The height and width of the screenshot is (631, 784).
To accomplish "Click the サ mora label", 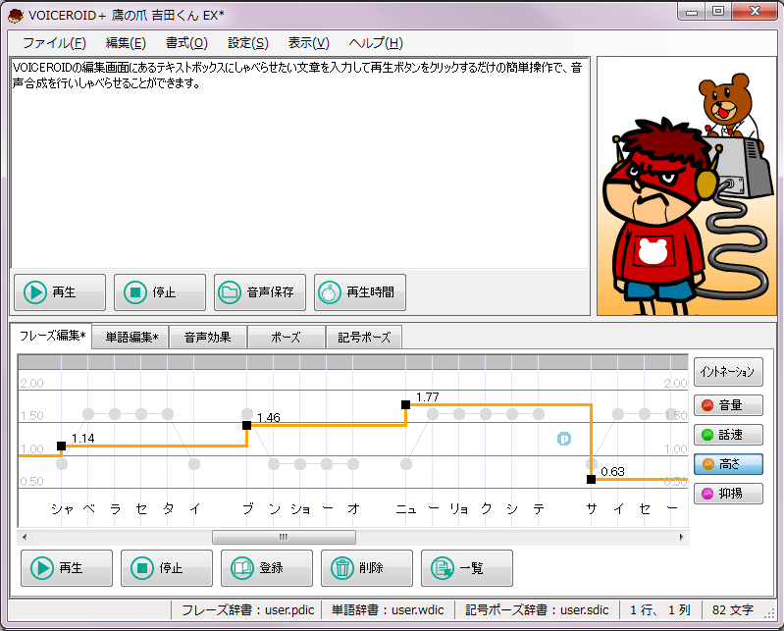I will coord(592,509).
